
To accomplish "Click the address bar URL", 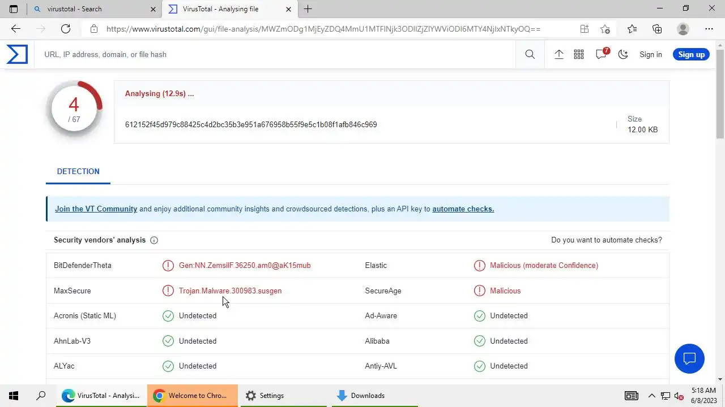I will (x=323, y=29).
